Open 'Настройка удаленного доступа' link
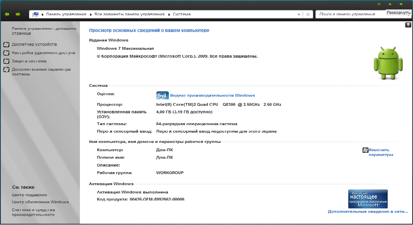The height and width of the screenshot is (225, 413). tap(44, 53)
